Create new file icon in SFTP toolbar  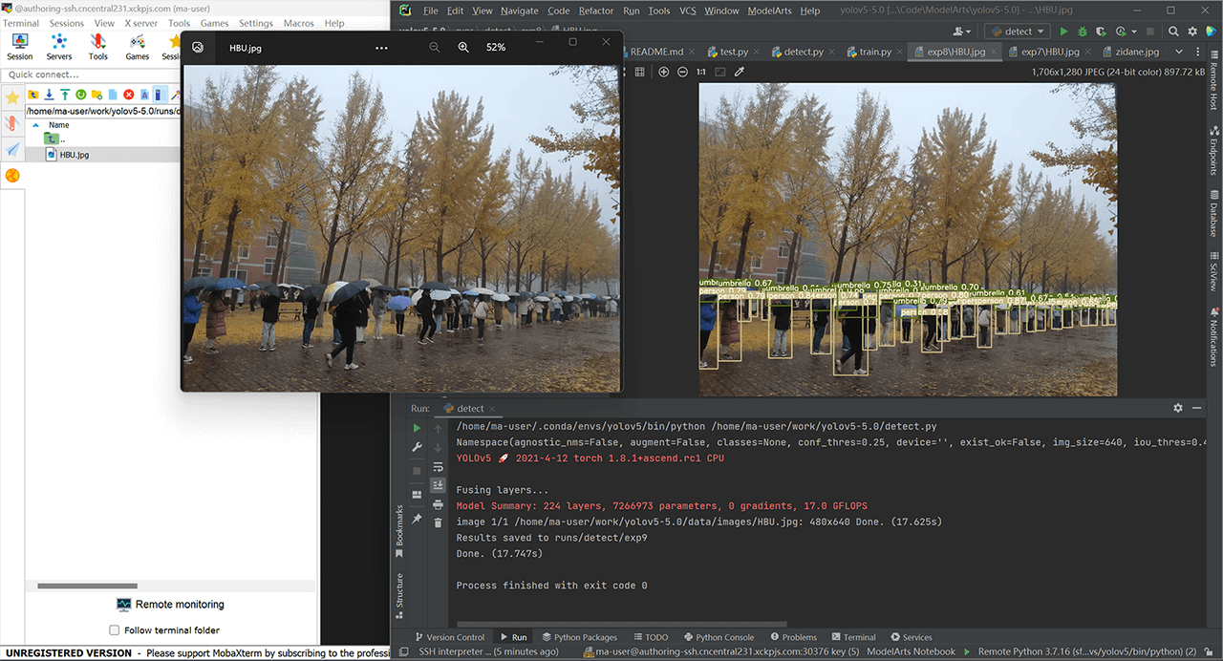pos(113,95)
